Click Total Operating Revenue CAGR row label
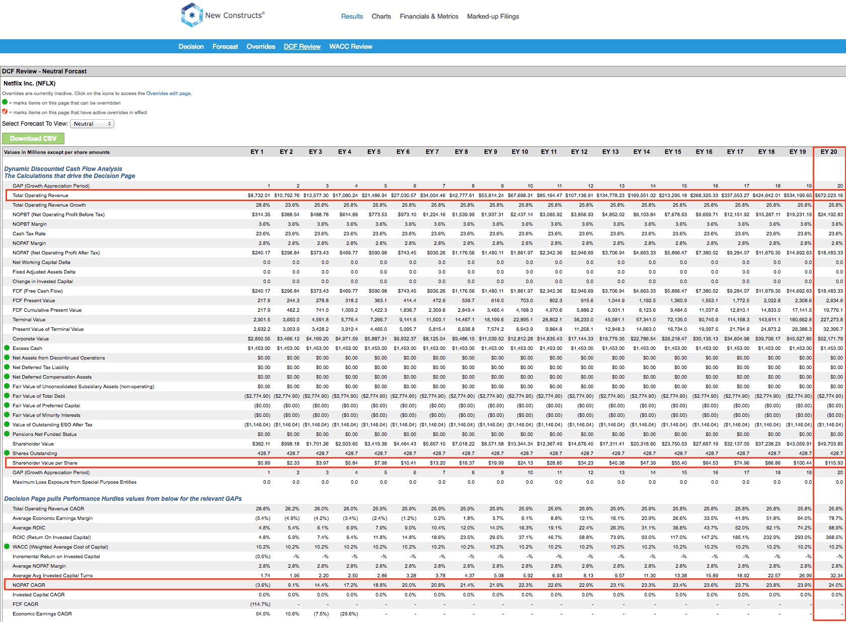The width and height of the screenshot is (846, 622). (x=48, y=509)
